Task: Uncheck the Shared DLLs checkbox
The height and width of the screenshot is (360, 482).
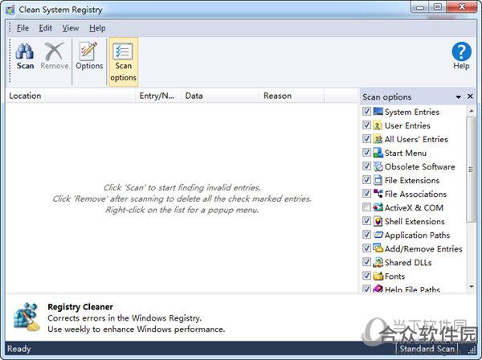Action: 366,262
